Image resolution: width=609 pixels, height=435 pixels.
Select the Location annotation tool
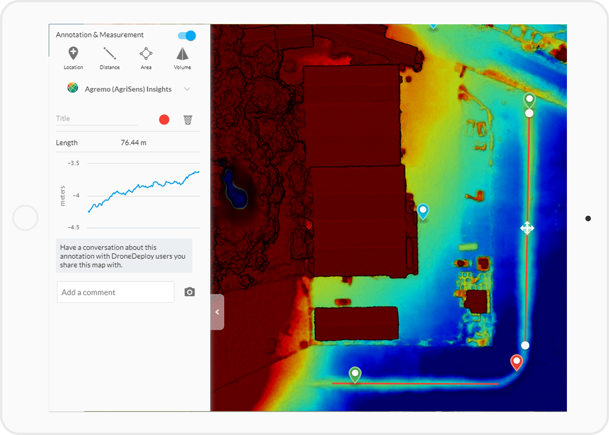pos(73,58)
